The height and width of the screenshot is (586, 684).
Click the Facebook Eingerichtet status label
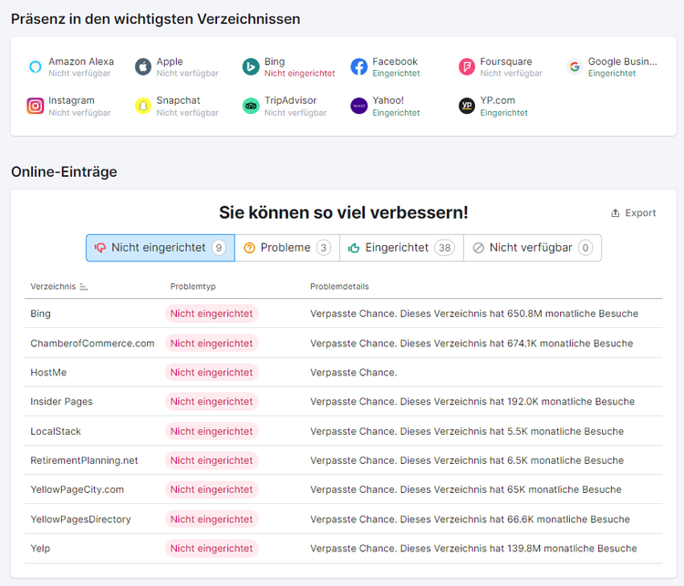click(x=396, y=73)
